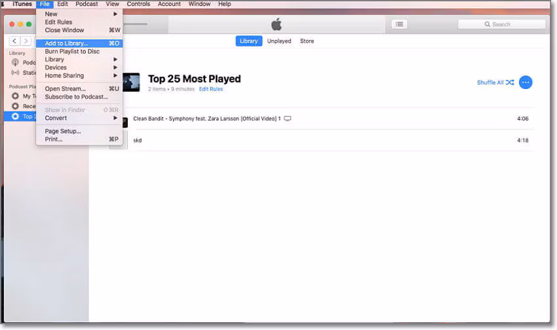The width and height of the screenshot is (557, 330).
Task: Expand the Library submenu in File menu
Action: point(79,60)
